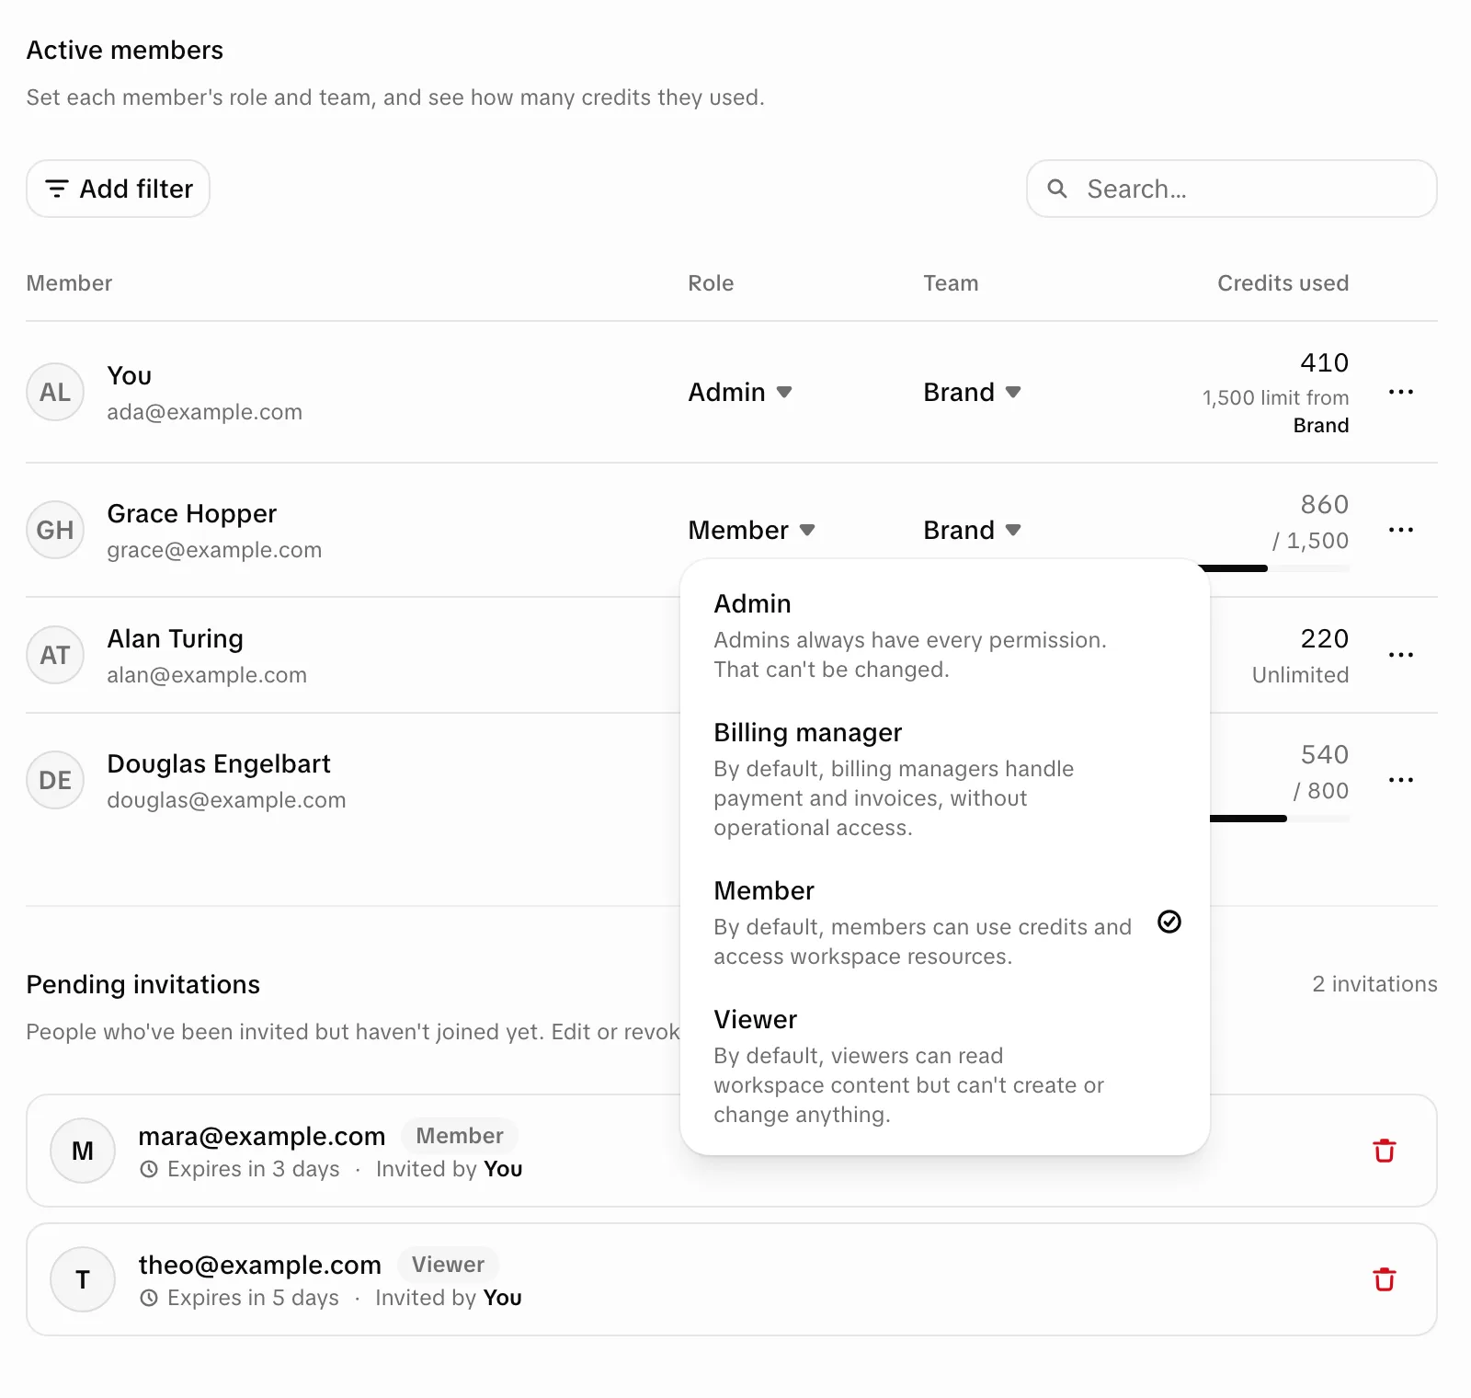The image size is (1471, 1398).
Task: Click Alan Turing's "Unlimited" credits label
Action: 1300,675
